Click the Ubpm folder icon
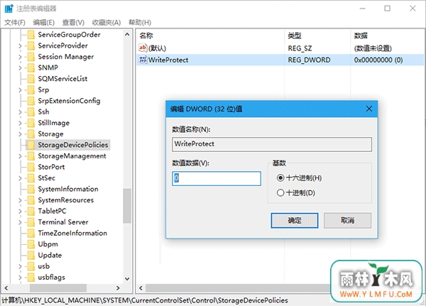This screenshot has height=306, width=426. [x=31, y=244]
